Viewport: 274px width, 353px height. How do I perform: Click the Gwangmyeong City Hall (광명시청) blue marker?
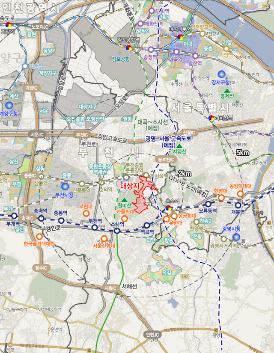235,236
